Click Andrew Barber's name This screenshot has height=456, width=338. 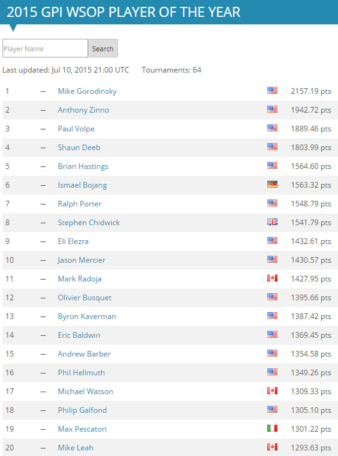[84, 354]
